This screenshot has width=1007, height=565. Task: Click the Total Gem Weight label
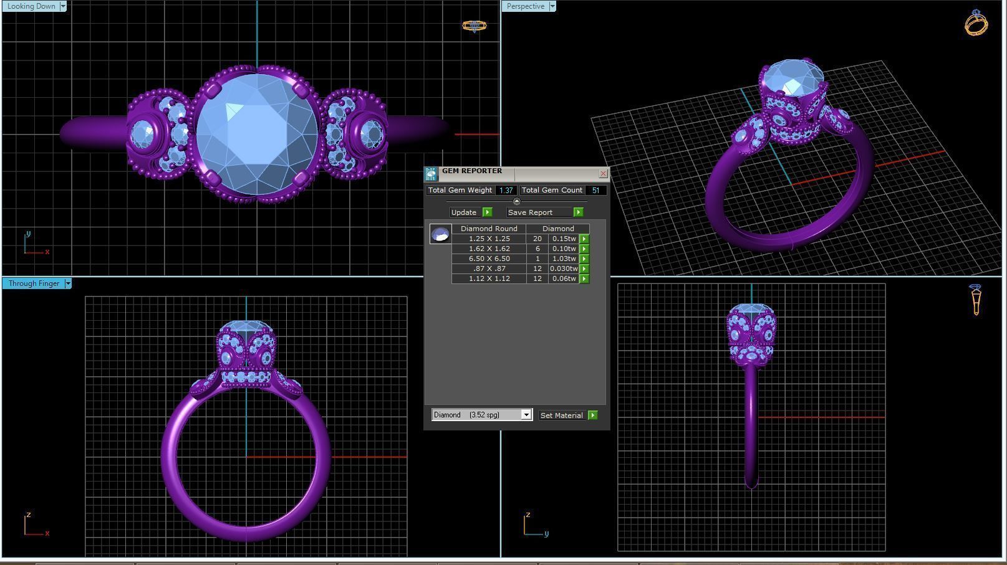460,190
